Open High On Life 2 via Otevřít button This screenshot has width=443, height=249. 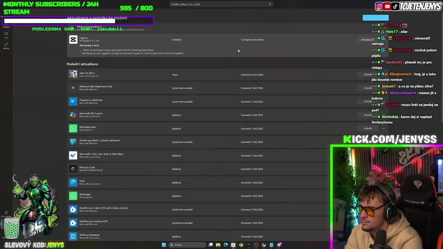(x=368, y=74)
